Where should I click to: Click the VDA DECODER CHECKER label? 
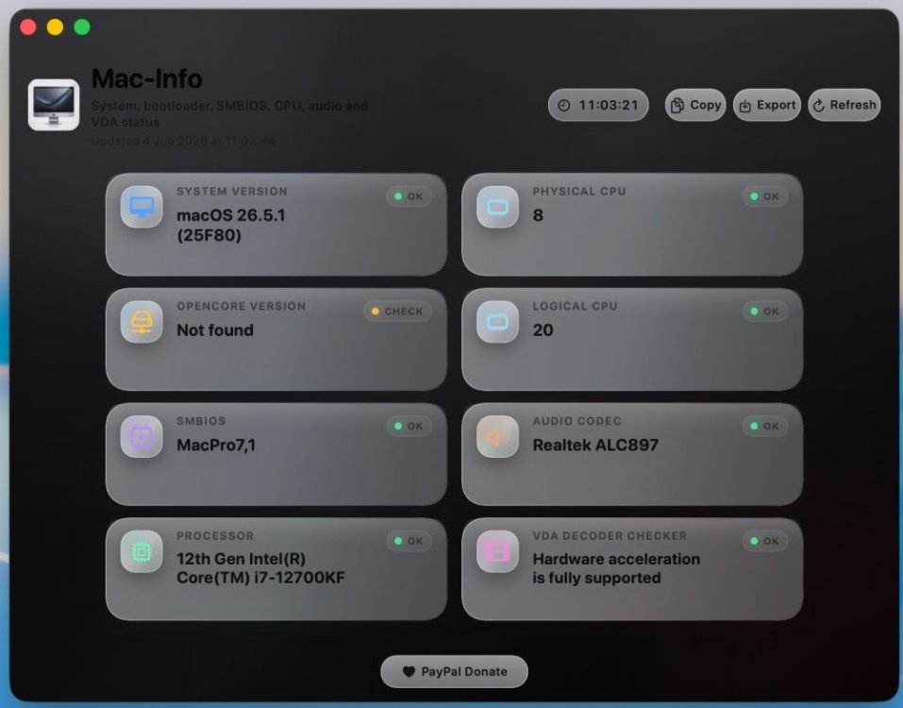click(x=610, y=536)
